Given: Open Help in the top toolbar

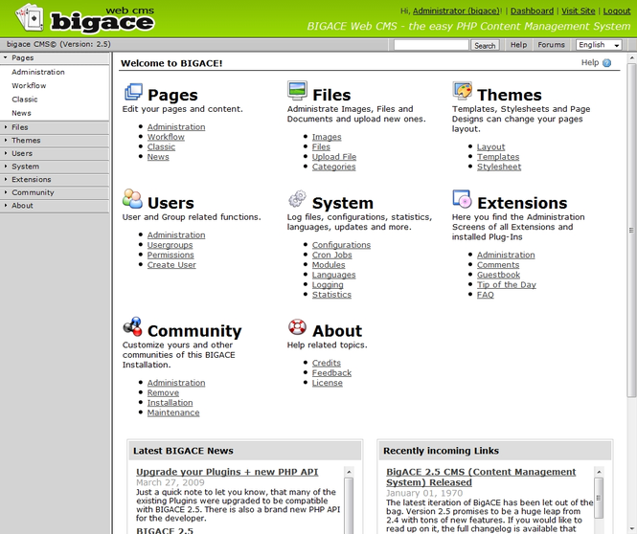Looking at the screenshot, I should coord(518,45).
